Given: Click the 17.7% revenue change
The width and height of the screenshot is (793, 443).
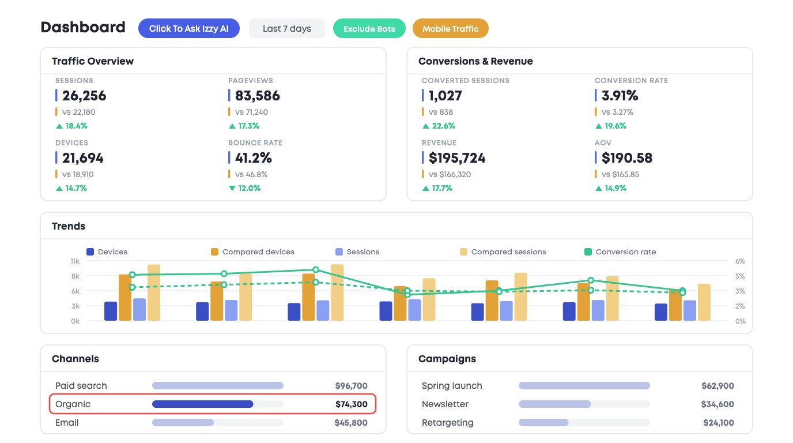Looking at the screenshot, I should point(437,188).
